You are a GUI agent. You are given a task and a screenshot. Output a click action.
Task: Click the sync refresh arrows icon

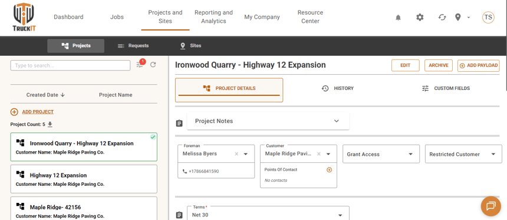(x=442, y=17)
